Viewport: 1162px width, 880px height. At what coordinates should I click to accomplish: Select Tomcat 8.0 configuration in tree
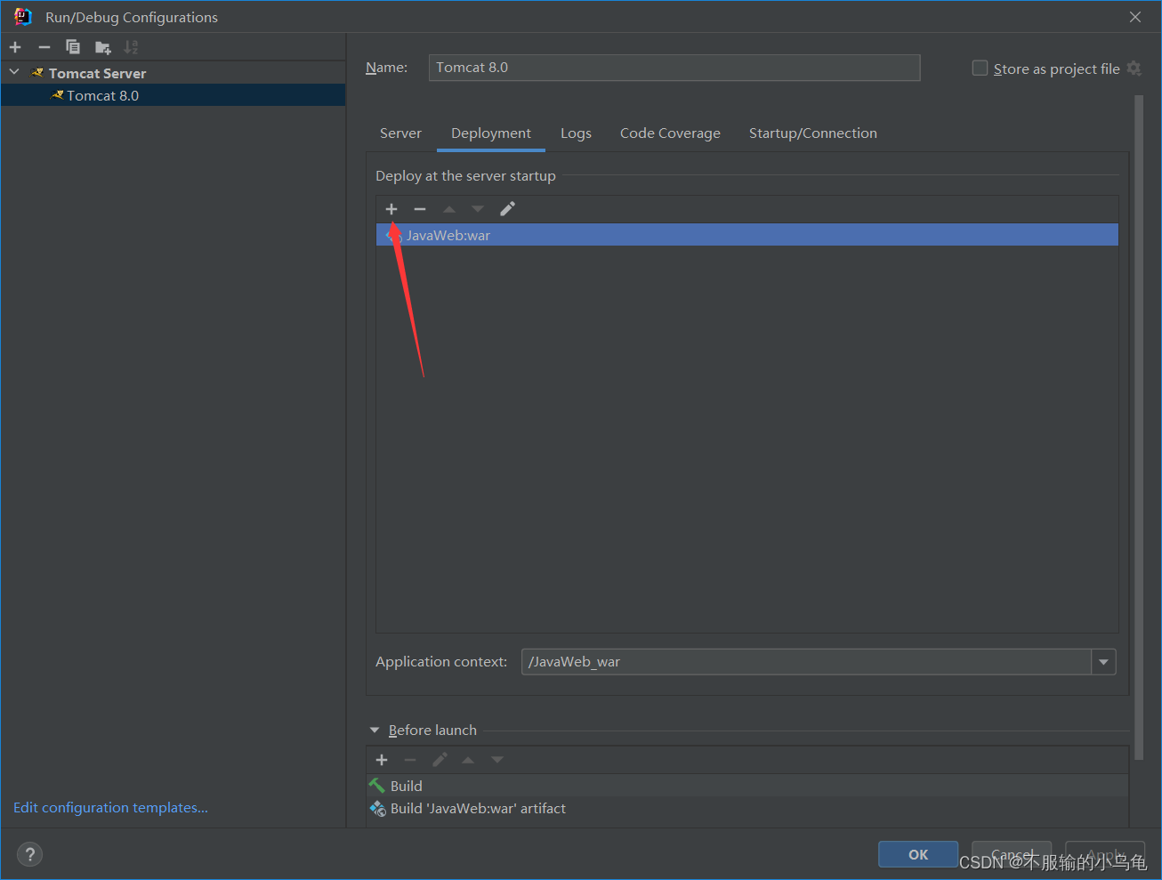point(173,95)
